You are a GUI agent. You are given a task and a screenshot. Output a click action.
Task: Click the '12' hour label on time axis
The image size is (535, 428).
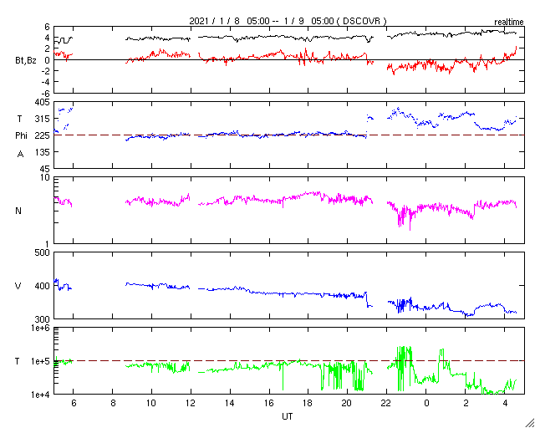[x=191, y=404]
